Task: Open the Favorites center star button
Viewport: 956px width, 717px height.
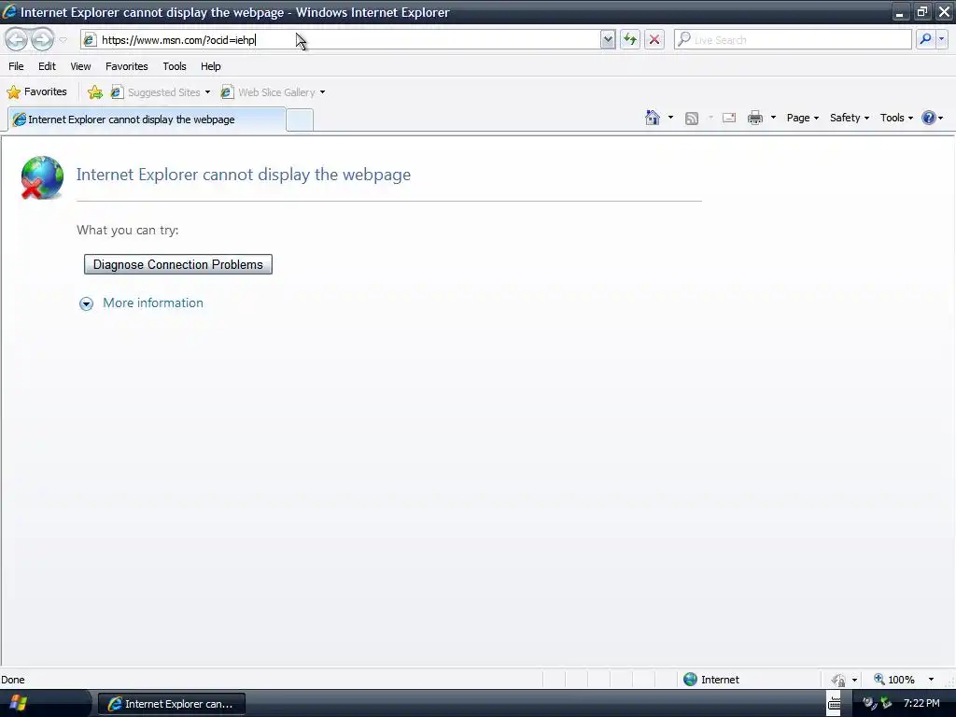Action: (36, 92)
